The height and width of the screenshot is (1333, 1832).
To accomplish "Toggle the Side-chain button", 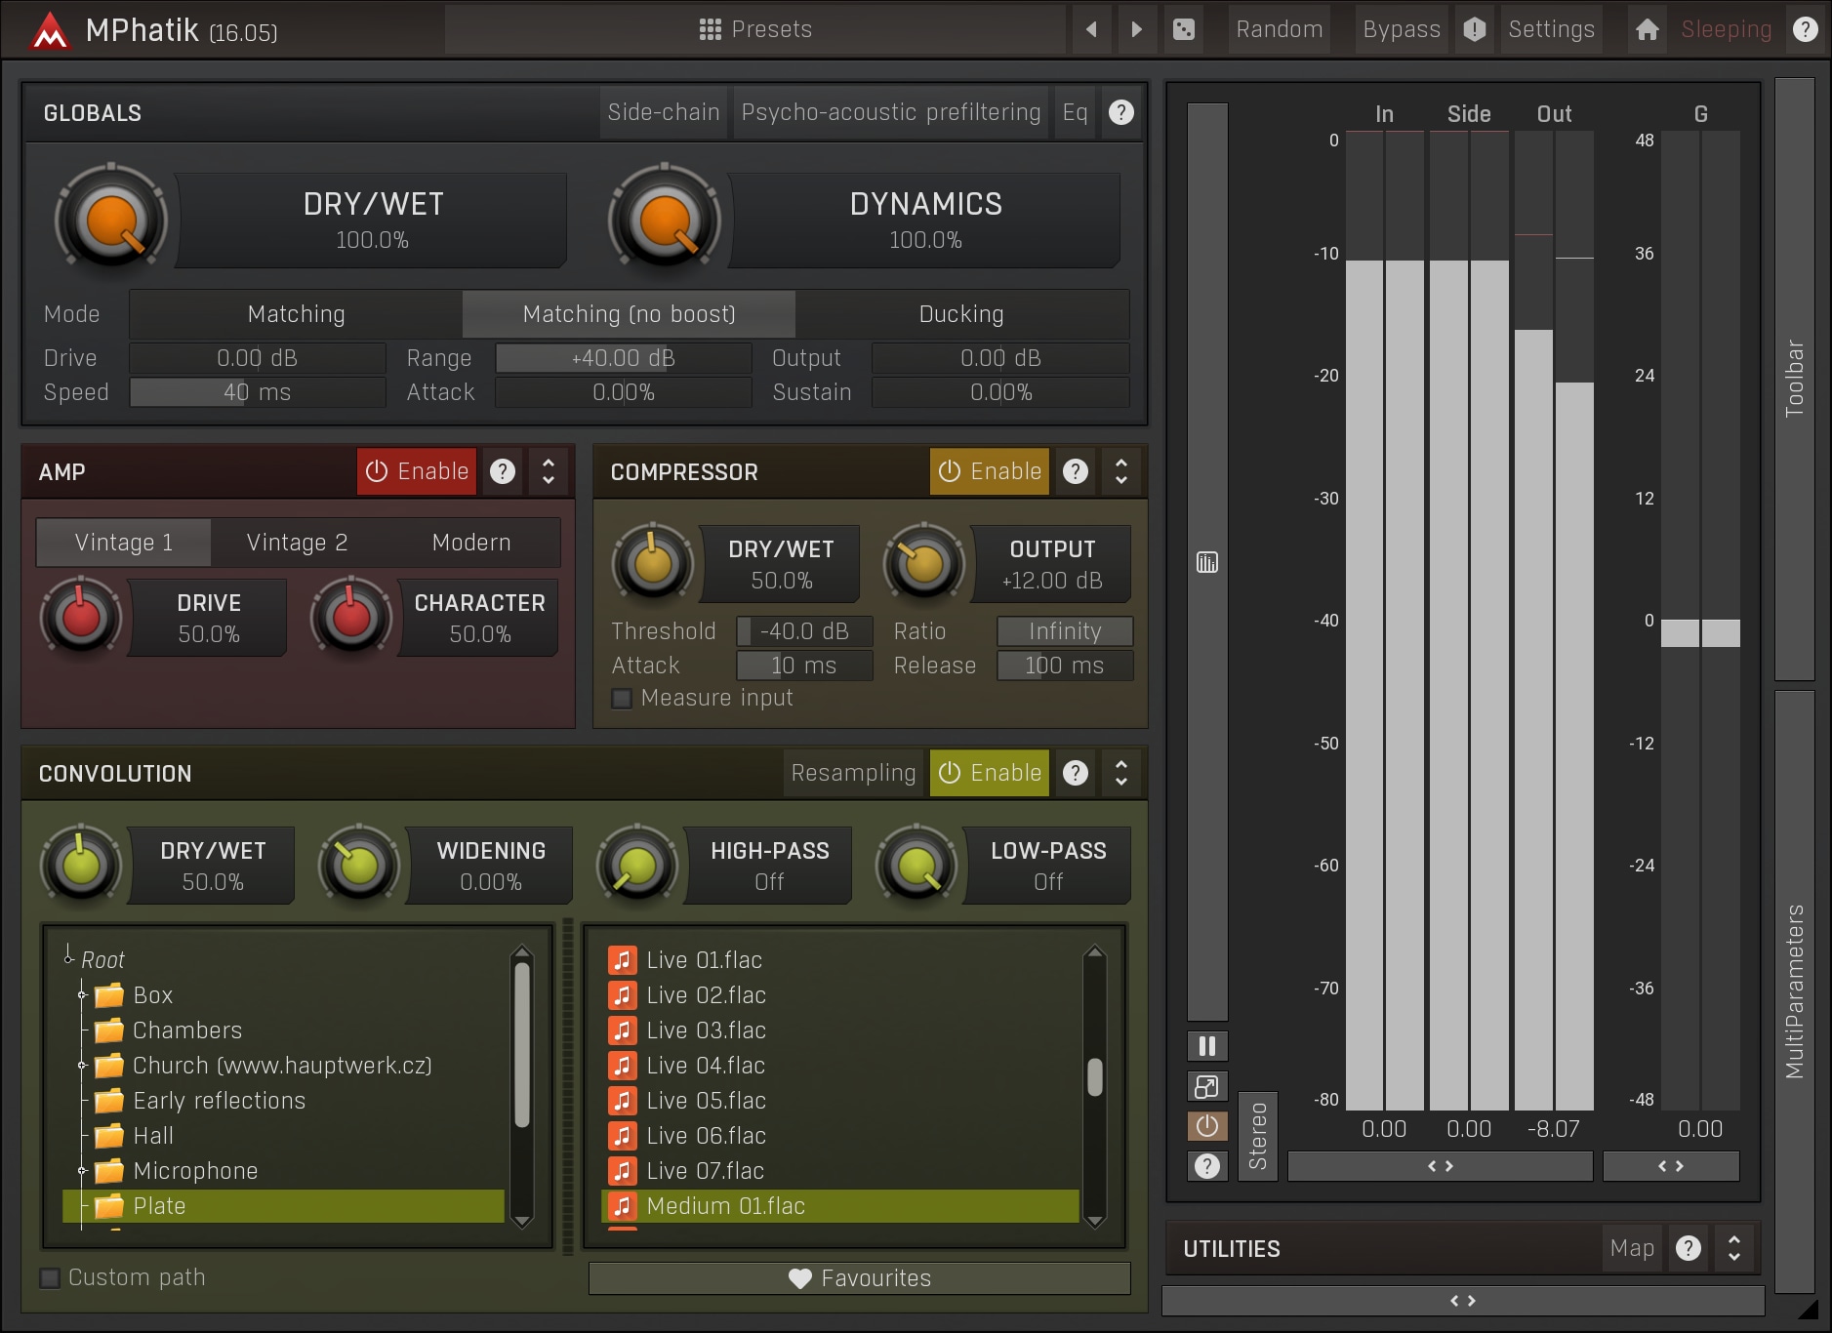I will click(664, 112).
